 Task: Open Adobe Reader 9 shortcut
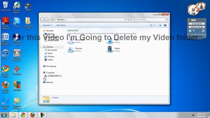[x=5, y=23]
